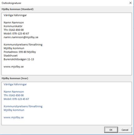Image resolution: width=134 pixels, height=135 pixels.
Task: Click 'www.mjolby.se' in Svar signature
Action: click(13, 117)
